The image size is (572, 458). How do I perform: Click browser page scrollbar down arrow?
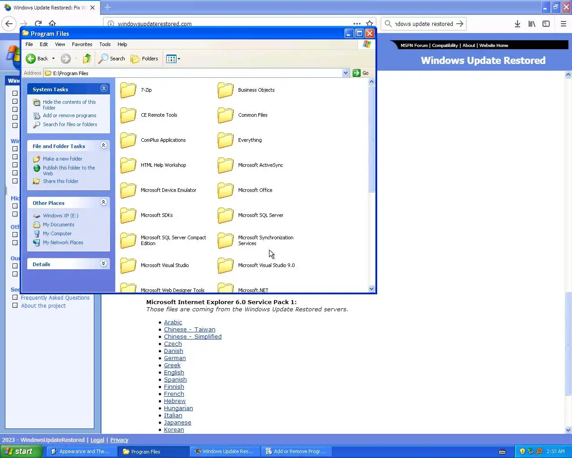click(568, 430)
